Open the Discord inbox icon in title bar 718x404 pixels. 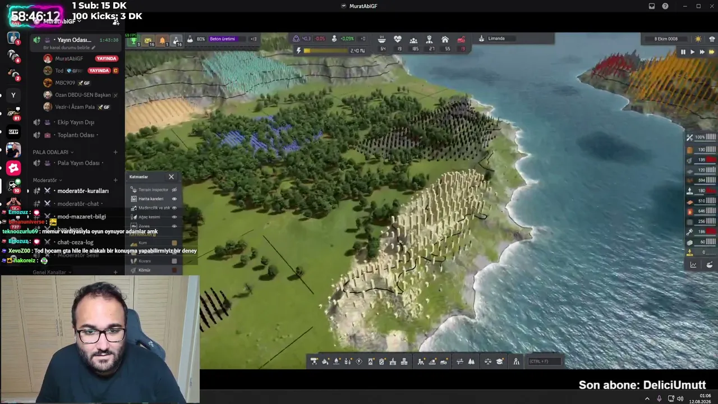pyautogui.click(x=652, y=6)
